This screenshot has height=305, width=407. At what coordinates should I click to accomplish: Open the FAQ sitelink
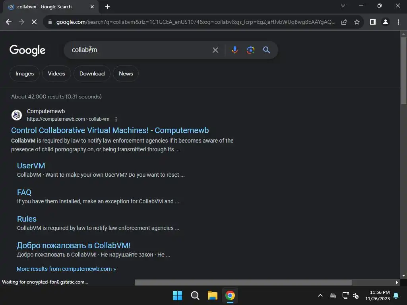tap(24, 192)
